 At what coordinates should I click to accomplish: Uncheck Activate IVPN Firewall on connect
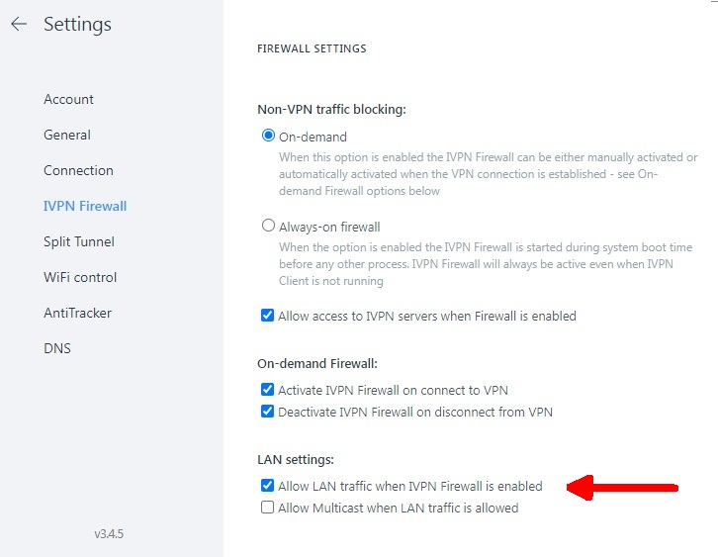[x=267, y=390]
